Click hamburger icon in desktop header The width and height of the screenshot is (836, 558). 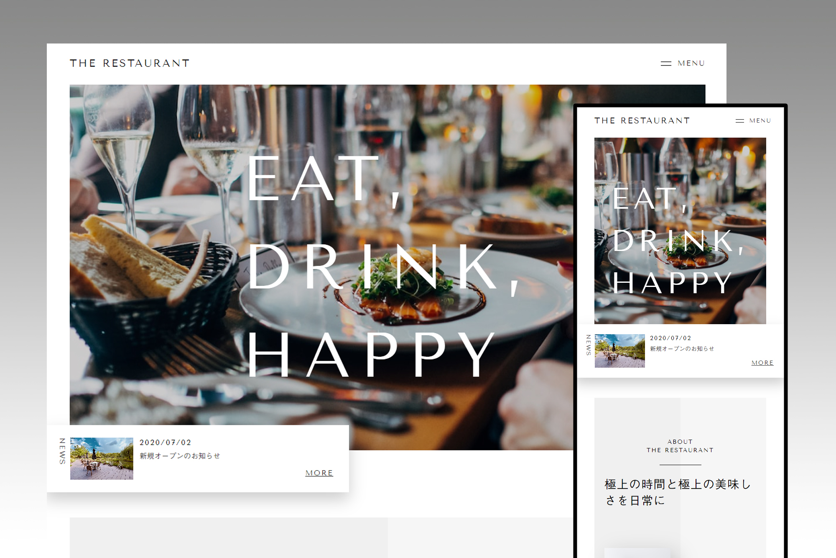[x=666, y=64]
